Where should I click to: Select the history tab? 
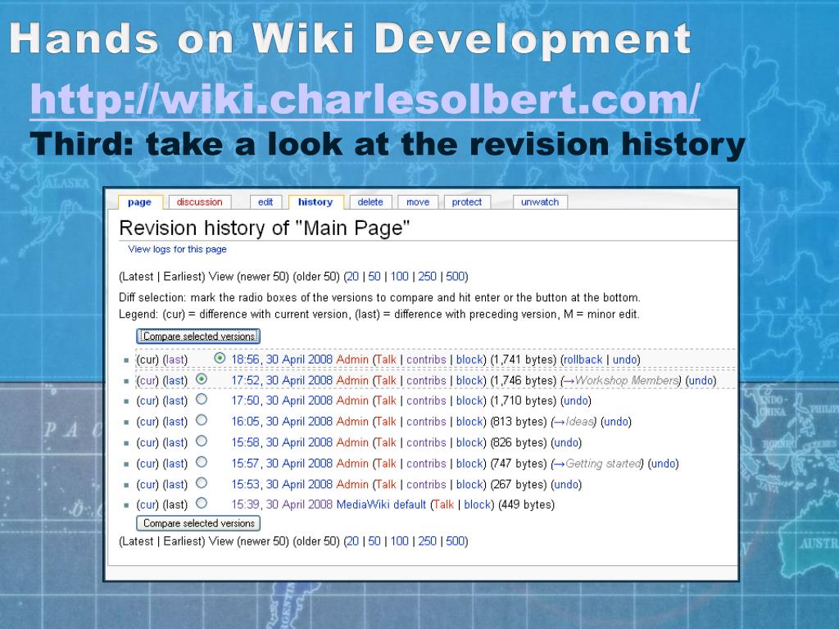[x=315, y=202]
